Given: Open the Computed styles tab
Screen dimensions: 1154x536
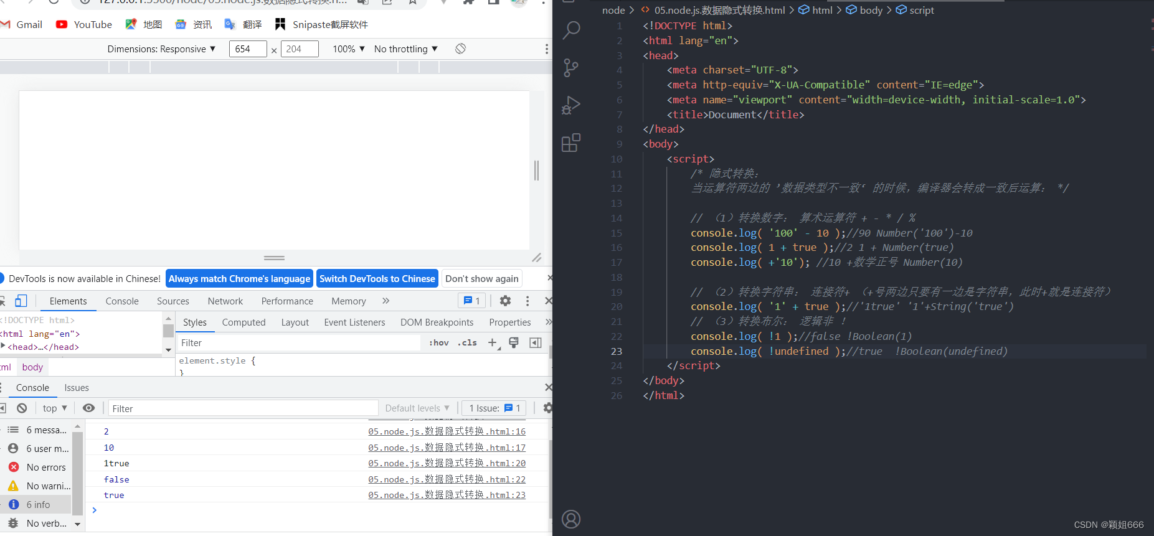Looking at the screenshot, I should pyautogui.click(x=244, y=322).
